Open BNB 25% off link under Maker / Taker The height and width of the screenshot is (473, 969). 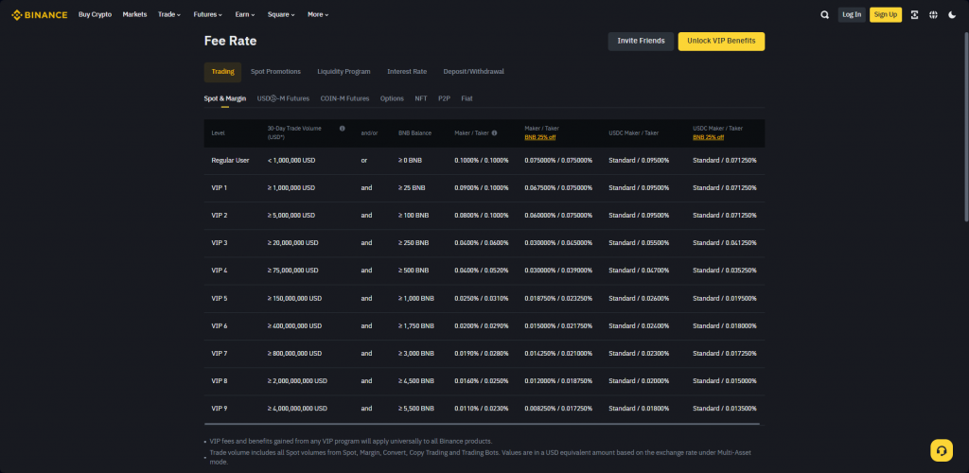(540, 137)
